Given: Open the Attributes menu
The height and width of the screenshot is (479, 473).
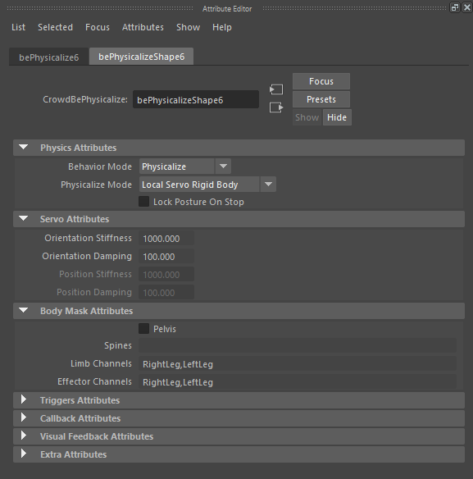Looking at the screenshot, I should [x=143, y=27].
